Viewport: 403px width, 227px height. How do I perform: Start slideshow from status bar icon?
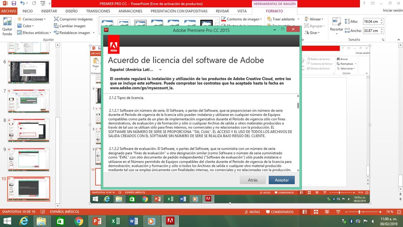[338, 212]
